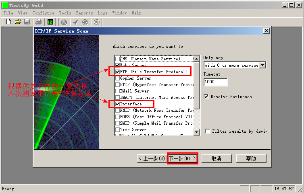Check IMAP4 (Internet Mail Access) service
Image resolution: width=304 pixels, height=193 pixels.
(x=117, y=97)
